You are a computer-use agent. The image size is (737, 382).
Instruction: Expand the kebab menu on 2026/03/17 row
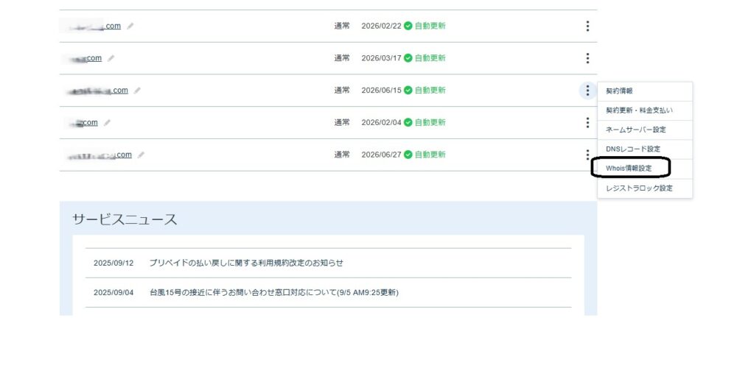click(587, 58)
